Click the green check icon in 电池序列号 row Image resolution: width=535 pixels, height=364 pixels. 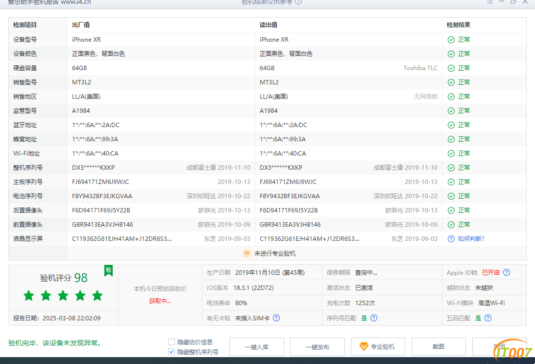(451, 196)
